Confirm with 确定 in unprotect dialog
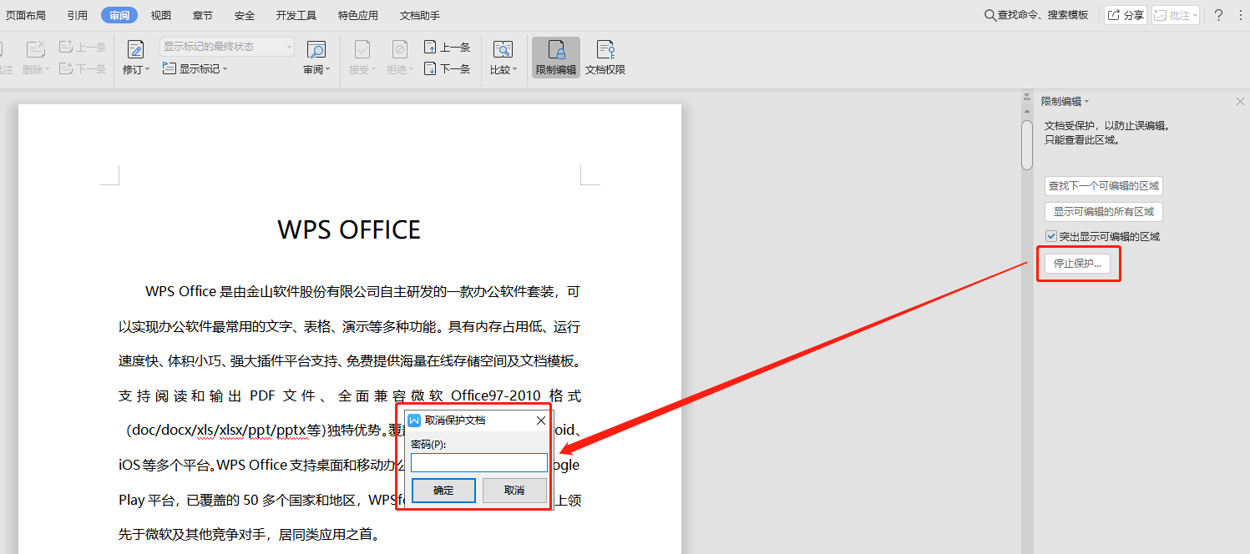 click(444, 491)
